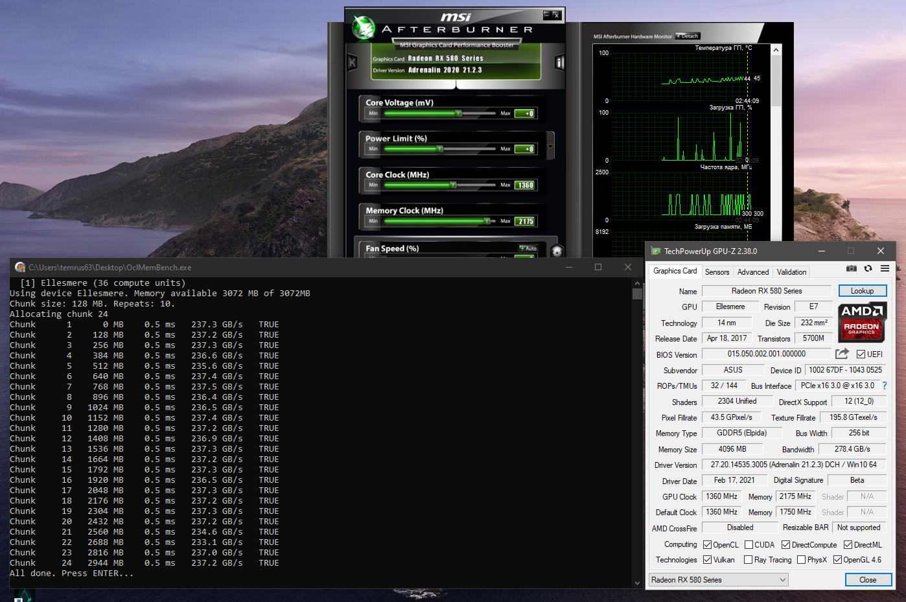The width and height of the screenshot is (906, 602).
Task: Click the Power Limit +0 value box
Action: coord(525,149)
